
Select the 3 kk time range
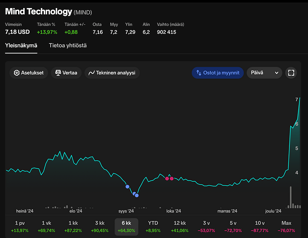click(x=100, y=227)
